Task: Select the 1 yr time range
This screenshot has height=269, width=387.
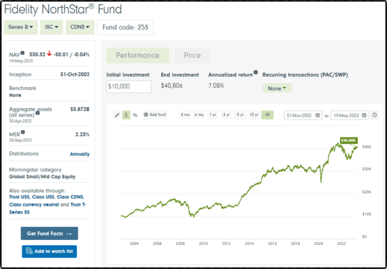Action: click(213, 115)
